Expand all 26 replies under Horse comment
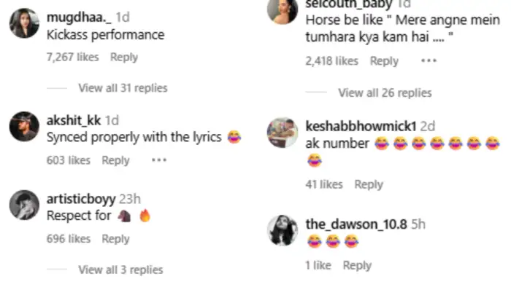511x287 pixels. [x=385, y=93]
